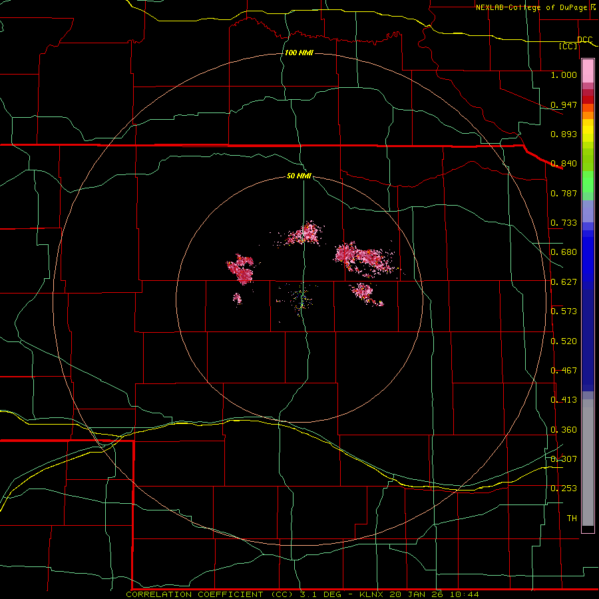Viewport: 599px width, 599px height.
Task: Click the 50 NMI range ring label
Action: click(x=299, y=176)
